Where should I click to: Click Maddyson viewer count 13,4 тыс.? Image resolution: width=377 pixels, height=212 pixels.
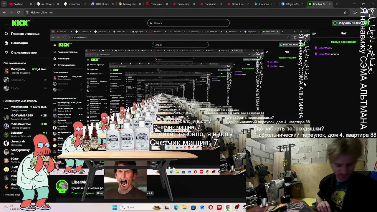point(39,69)
